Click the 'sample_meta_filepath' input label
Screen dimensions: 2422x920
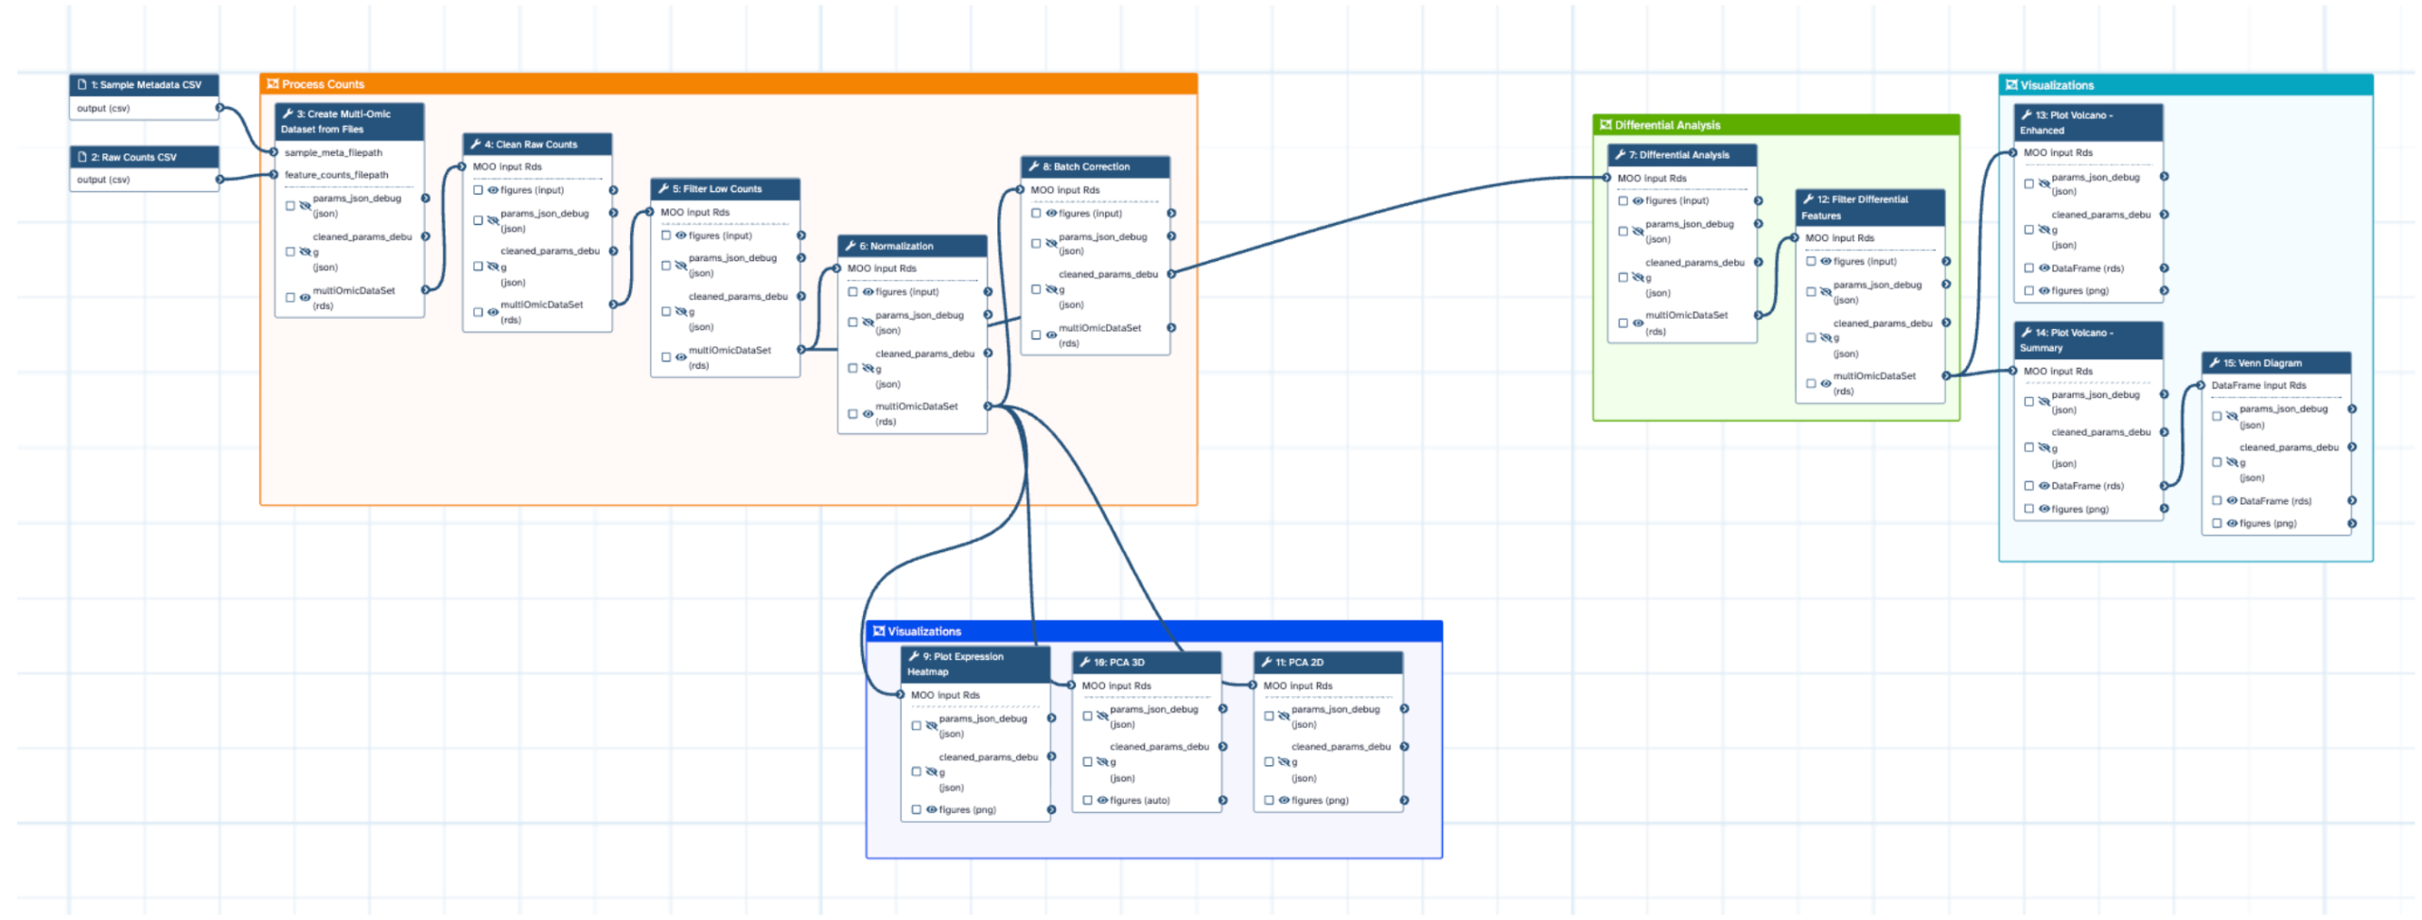[332, 151]
